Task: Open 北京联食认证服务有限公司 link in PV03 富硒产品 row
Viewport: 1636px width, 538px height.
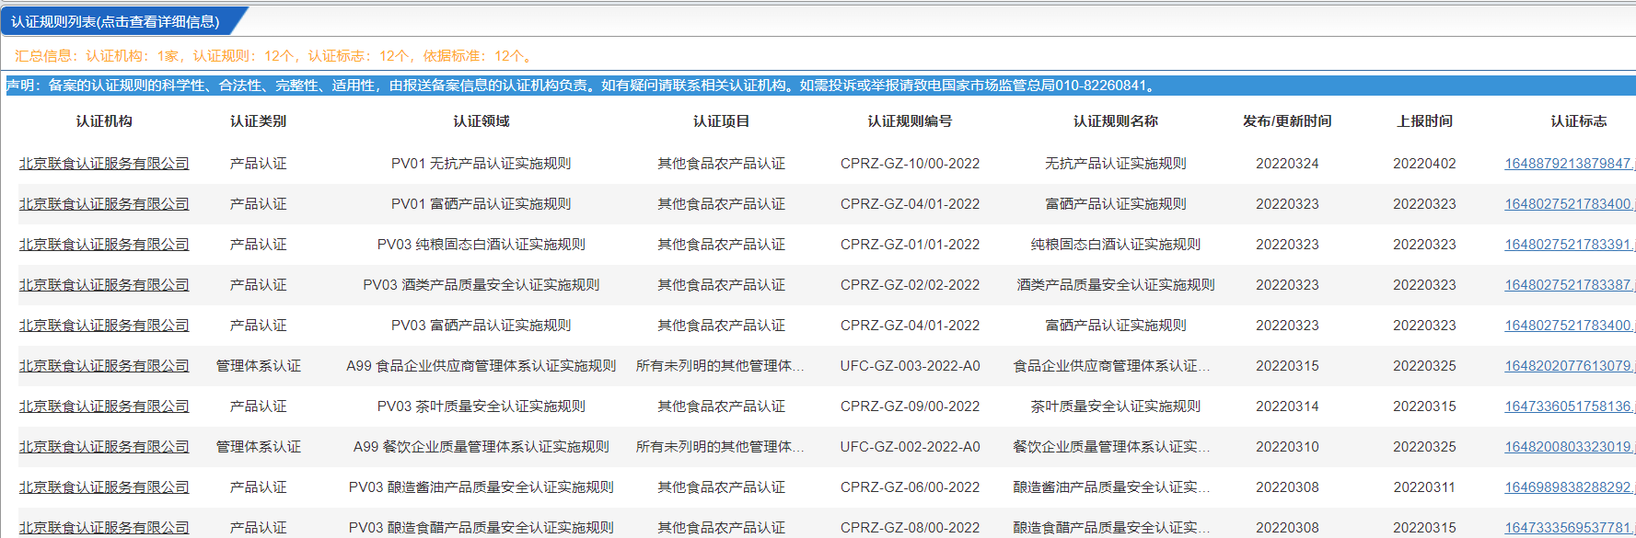Action: click(x=104, y=326)
